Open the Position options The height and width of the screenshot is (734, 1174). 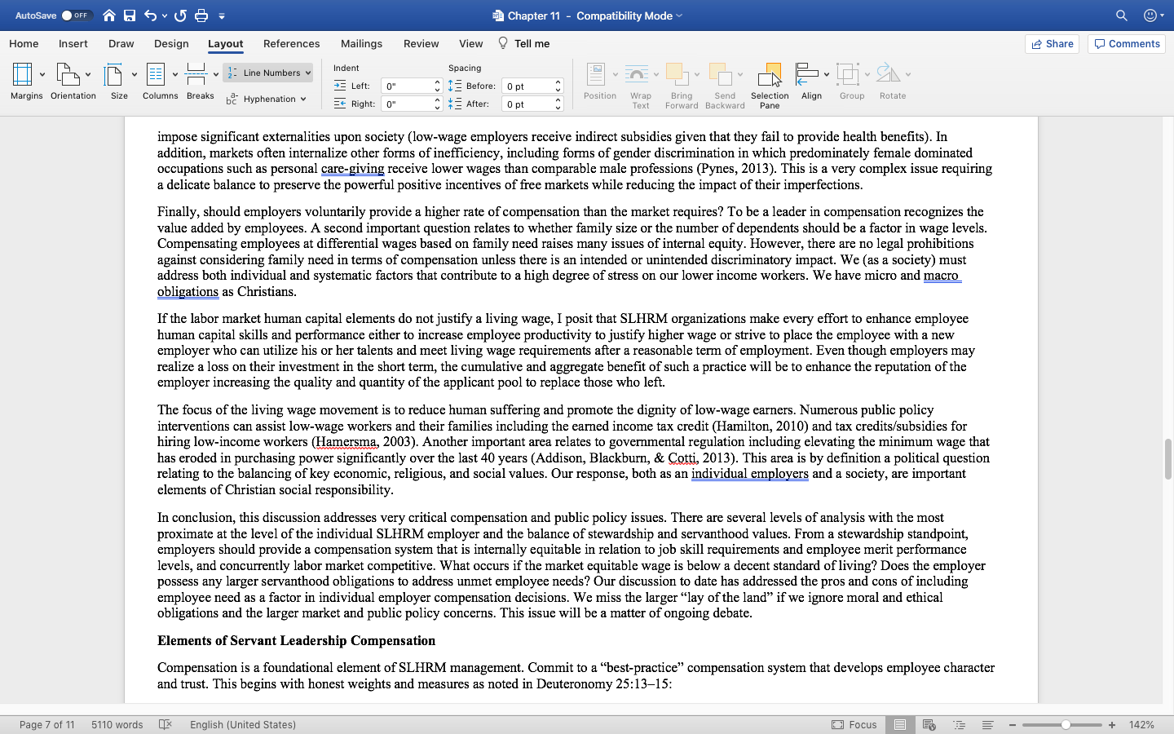point(600,82)
